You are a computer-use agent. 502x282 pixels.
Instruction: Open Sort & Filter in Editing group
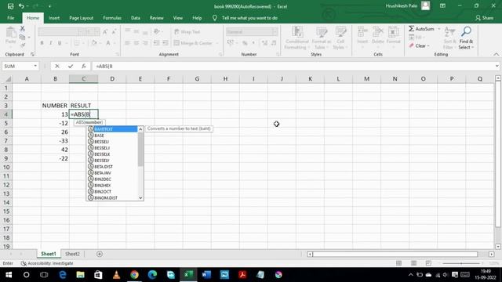tap(449, 38)
